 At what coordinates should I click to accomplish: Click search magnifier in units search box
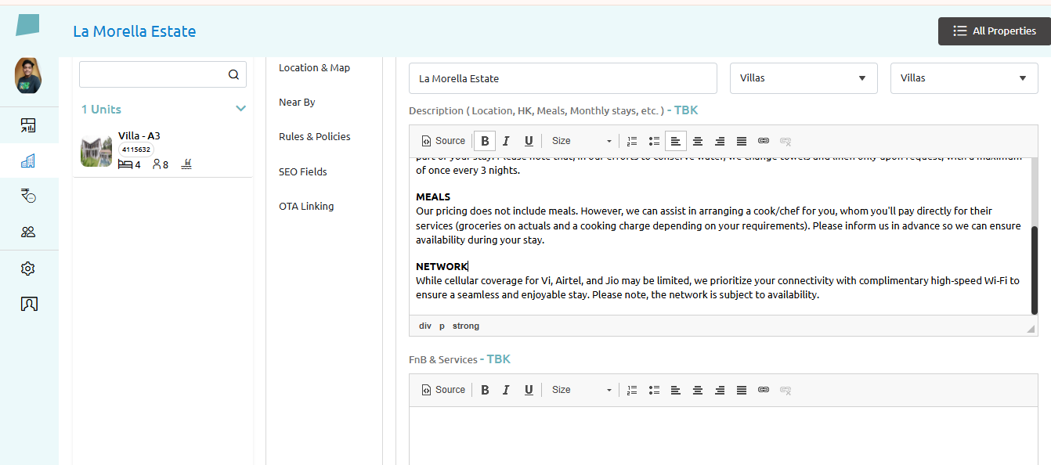233,75
